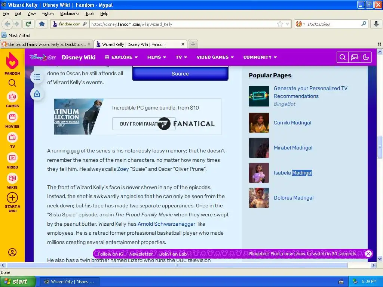The width and height of the screenshot is (383, 287).
Task: Bookmark this page with the star icon
Action: pos(280,24)
